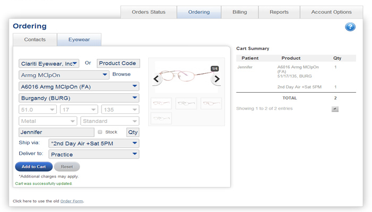
Task: Select the Ordering top tab
Action: click(x=199, y=12)
